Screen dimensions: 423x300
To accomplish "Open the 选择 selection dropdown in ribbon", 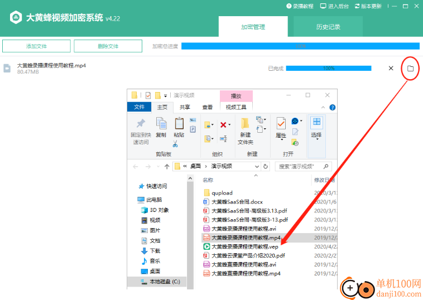I will (316, 128).
